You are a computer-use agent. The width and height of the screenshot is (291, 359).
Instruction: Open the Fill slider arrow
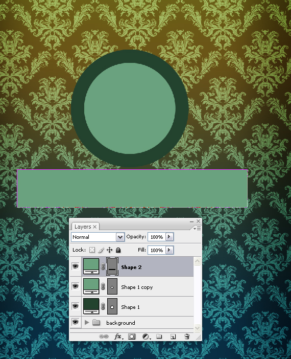click(169, 250)
